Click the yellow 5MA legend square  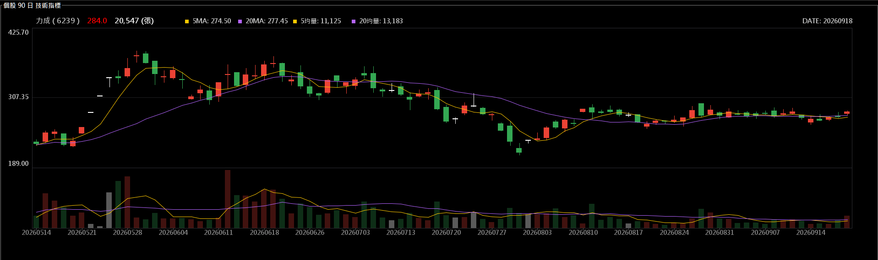click(x=187, y=21)
